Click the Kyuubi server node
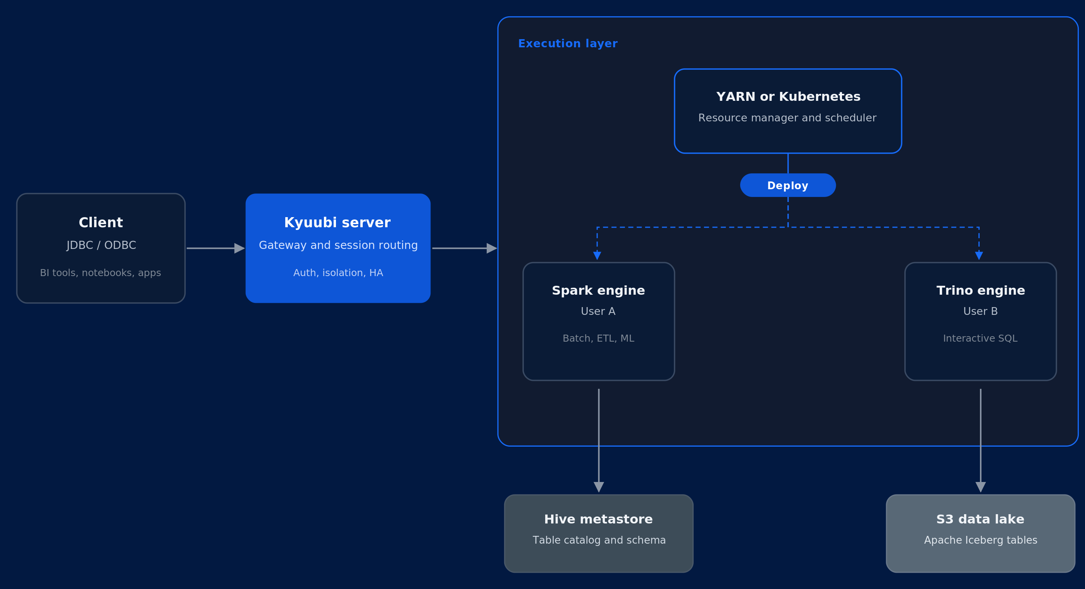 click(x=338, y=248)
